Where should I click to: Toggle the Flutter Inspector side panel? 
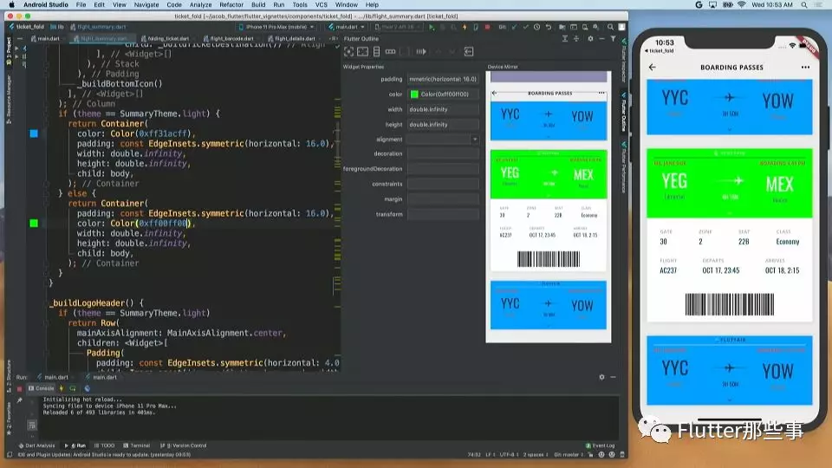[624, 60]
